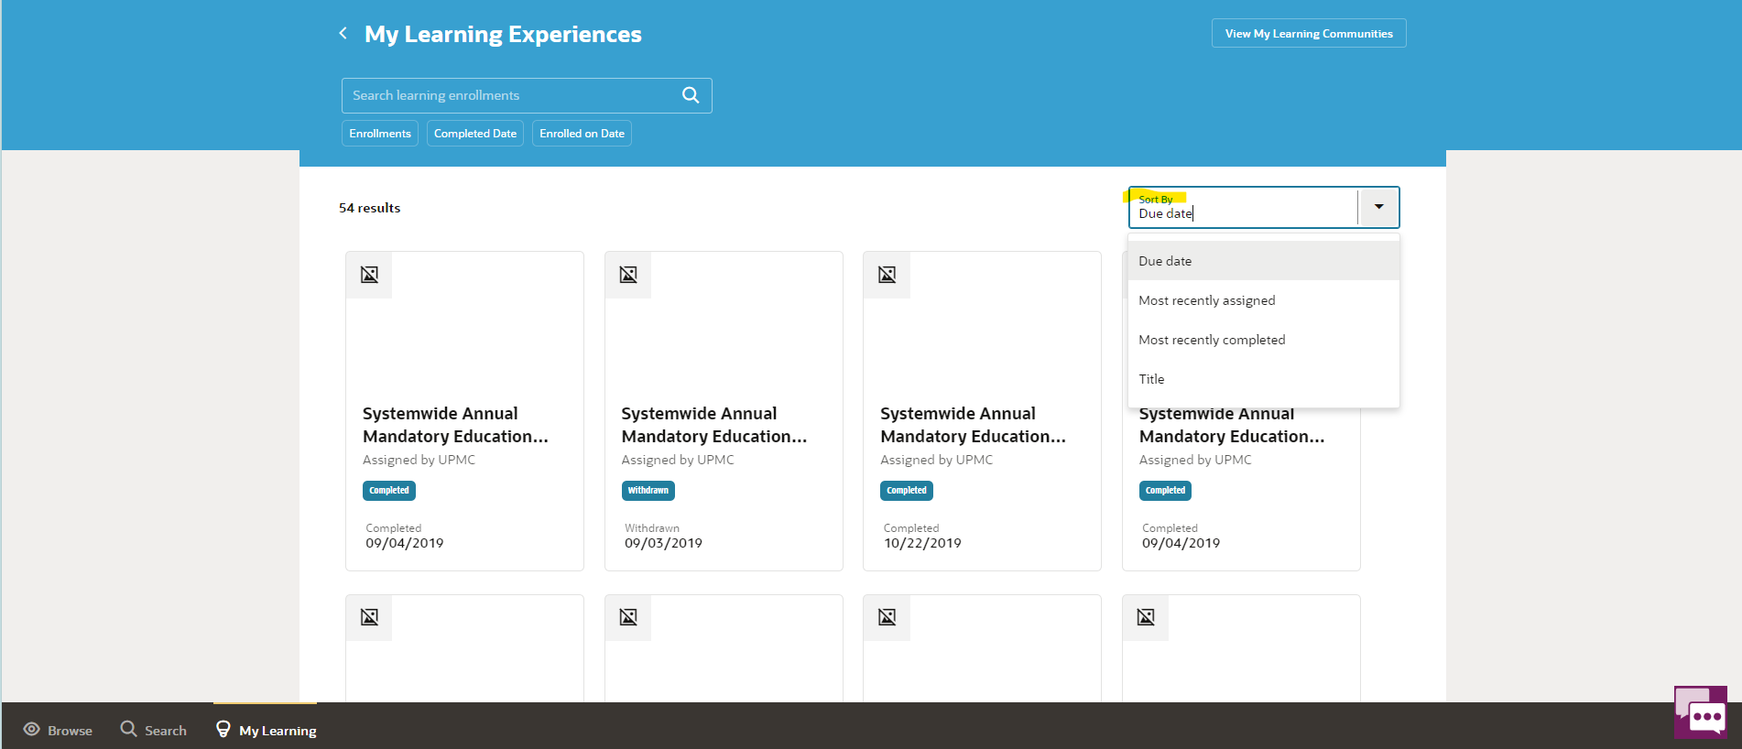This screenshot has width=1742, height=749.
Task: Click the Enrolled on Date filter
Action: (x=582, y=134)
